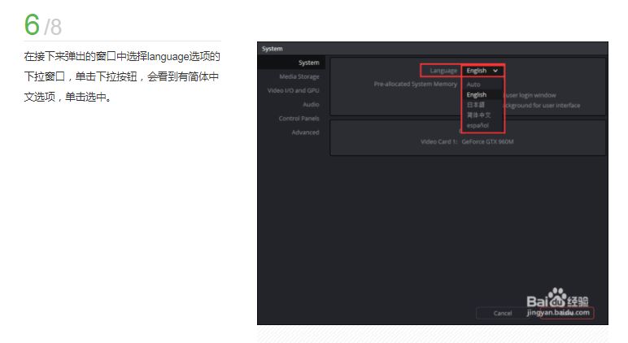This screenshot has height=343, width=628.
Task: Click the System dialog title bar text
Action: pos(273,49)
